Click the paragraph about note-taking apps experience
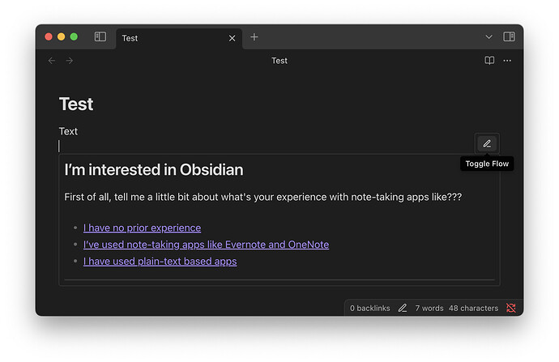 (262, 197)
